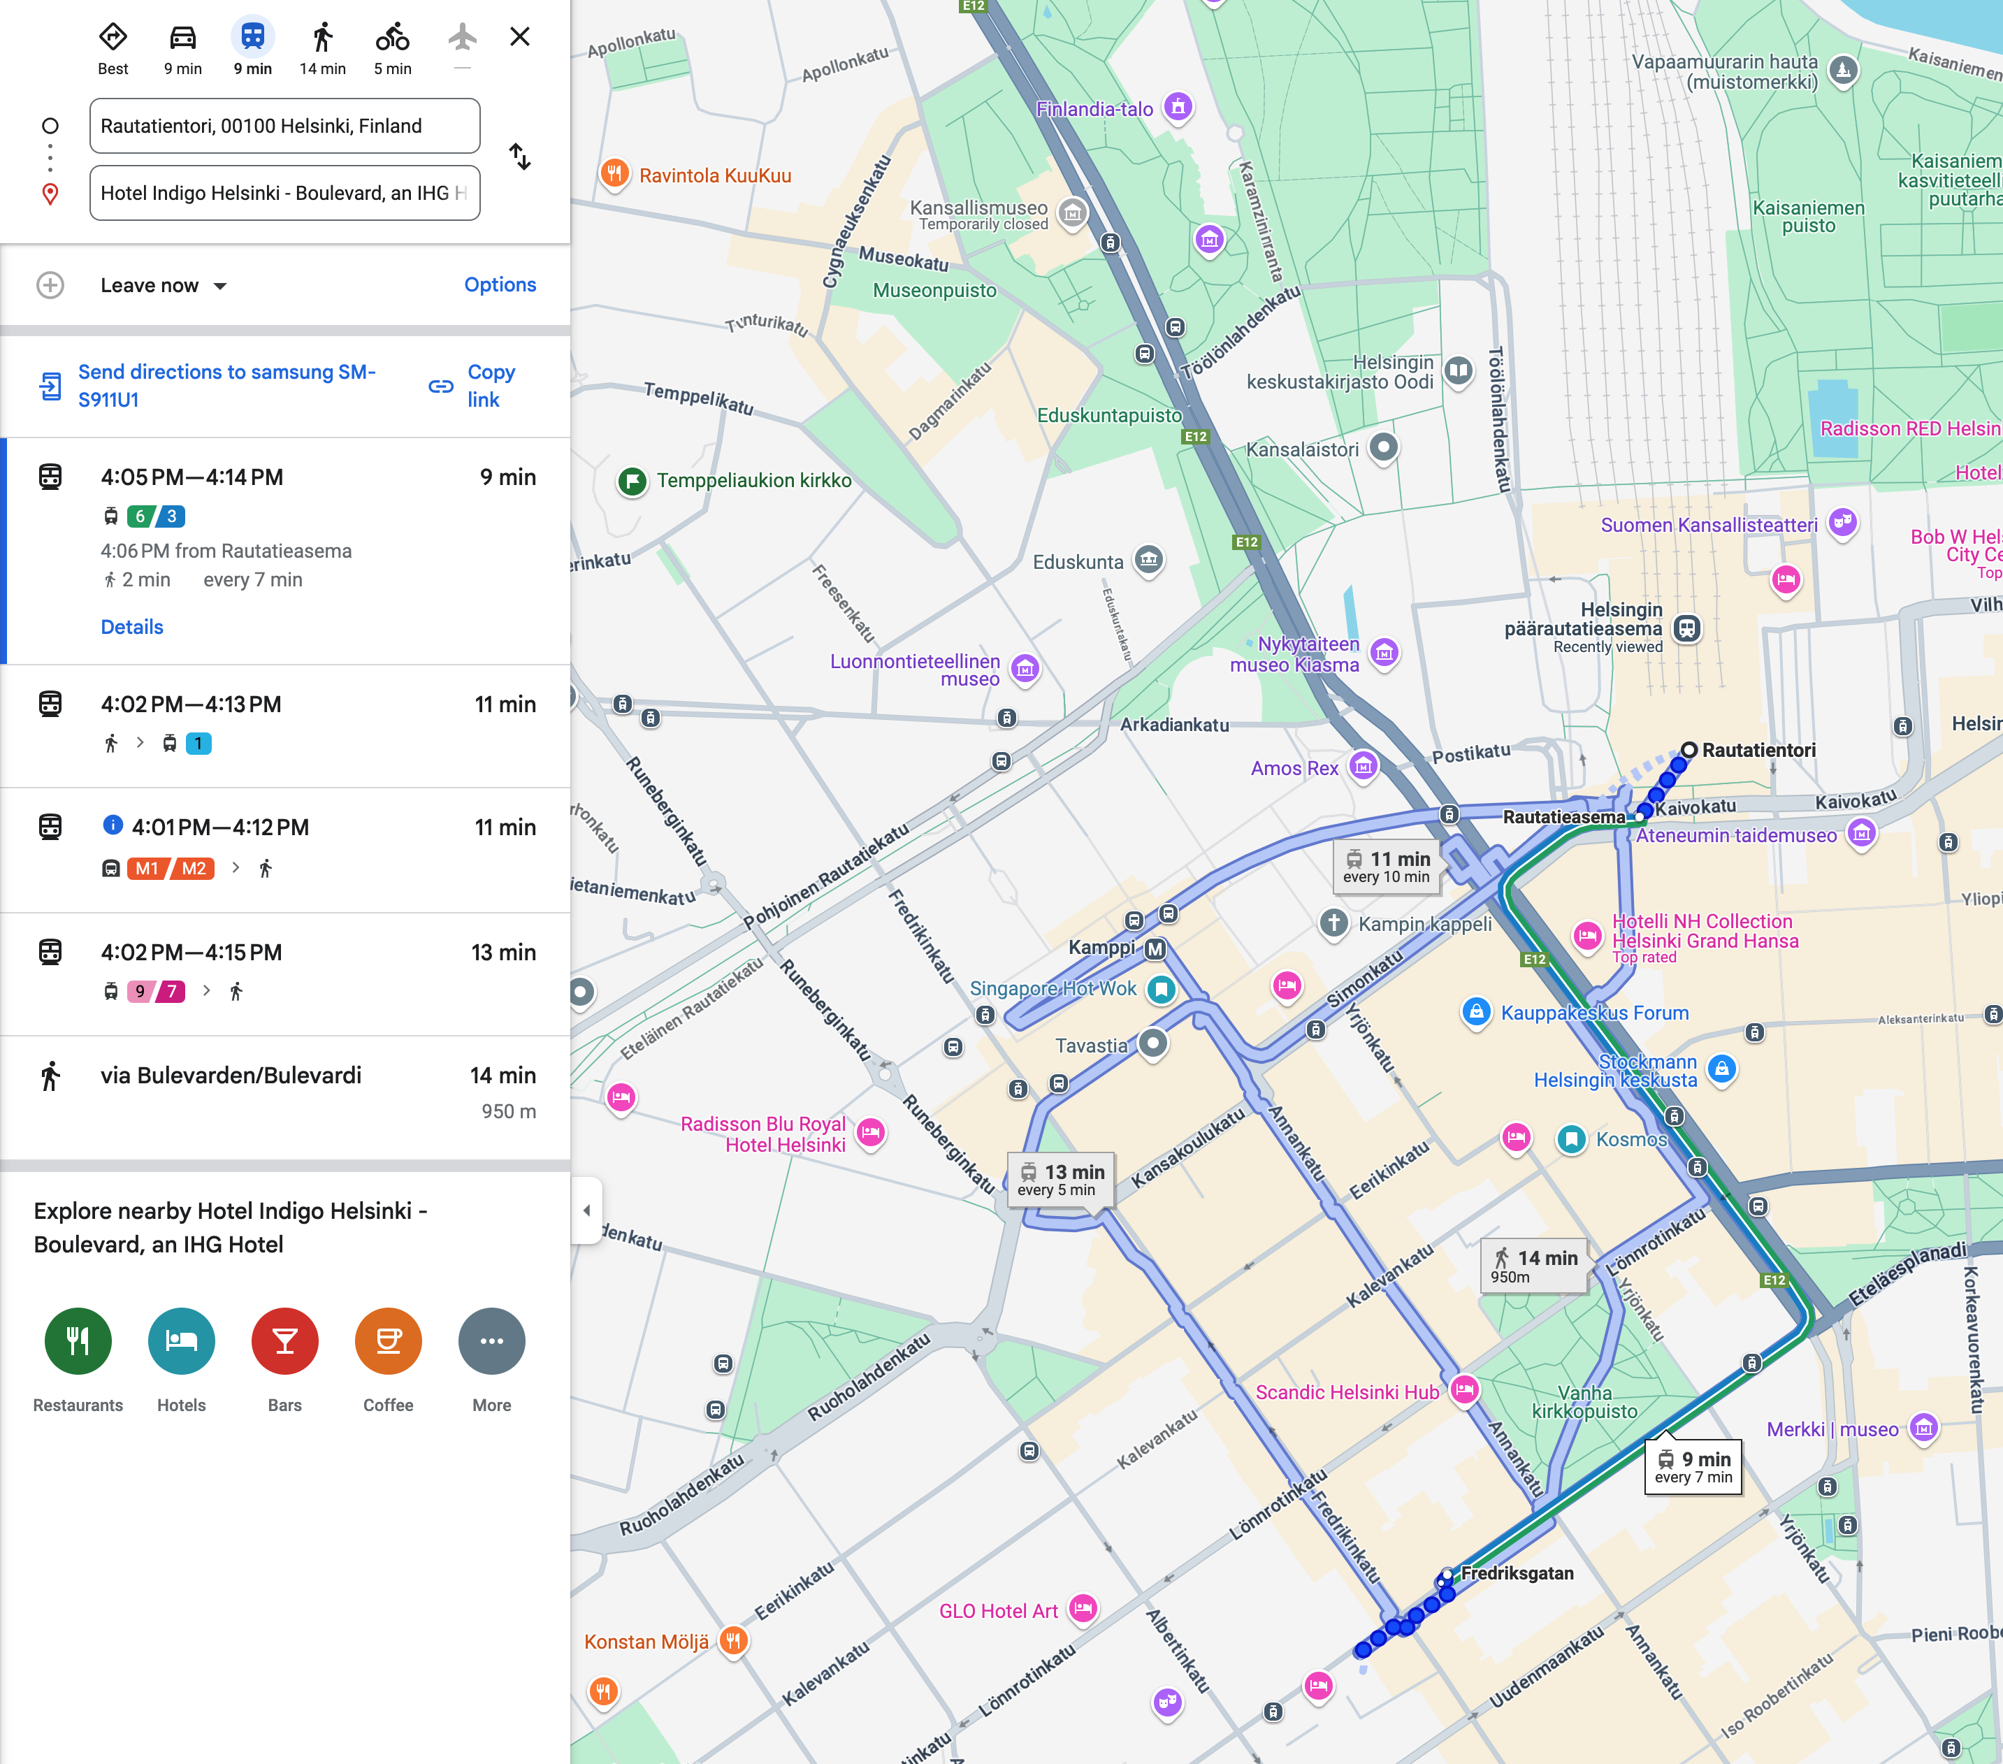The width and height of the screenshot is (2003, 1764).
Task: Click the Tavastia venue marker
Action: pos(1153,1043)
